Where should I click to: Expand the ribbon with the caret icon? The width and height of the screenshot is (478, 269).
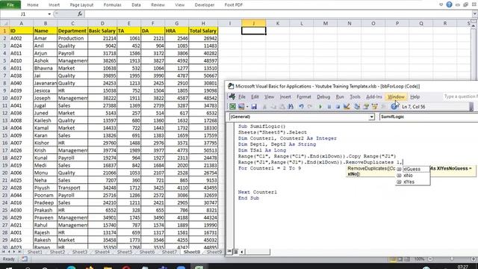click(x=441, y=4)
